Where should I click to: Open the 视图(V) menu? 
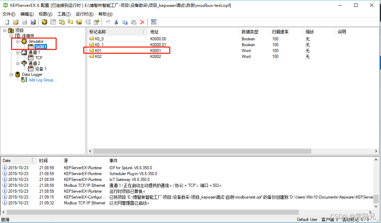pyautogui.click(x=46, y=14)
